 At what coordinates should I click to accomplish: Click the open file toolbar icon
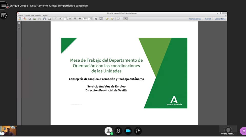(x=20, y=19)
